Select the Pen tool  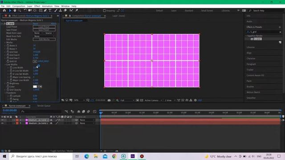coord(45,11)
